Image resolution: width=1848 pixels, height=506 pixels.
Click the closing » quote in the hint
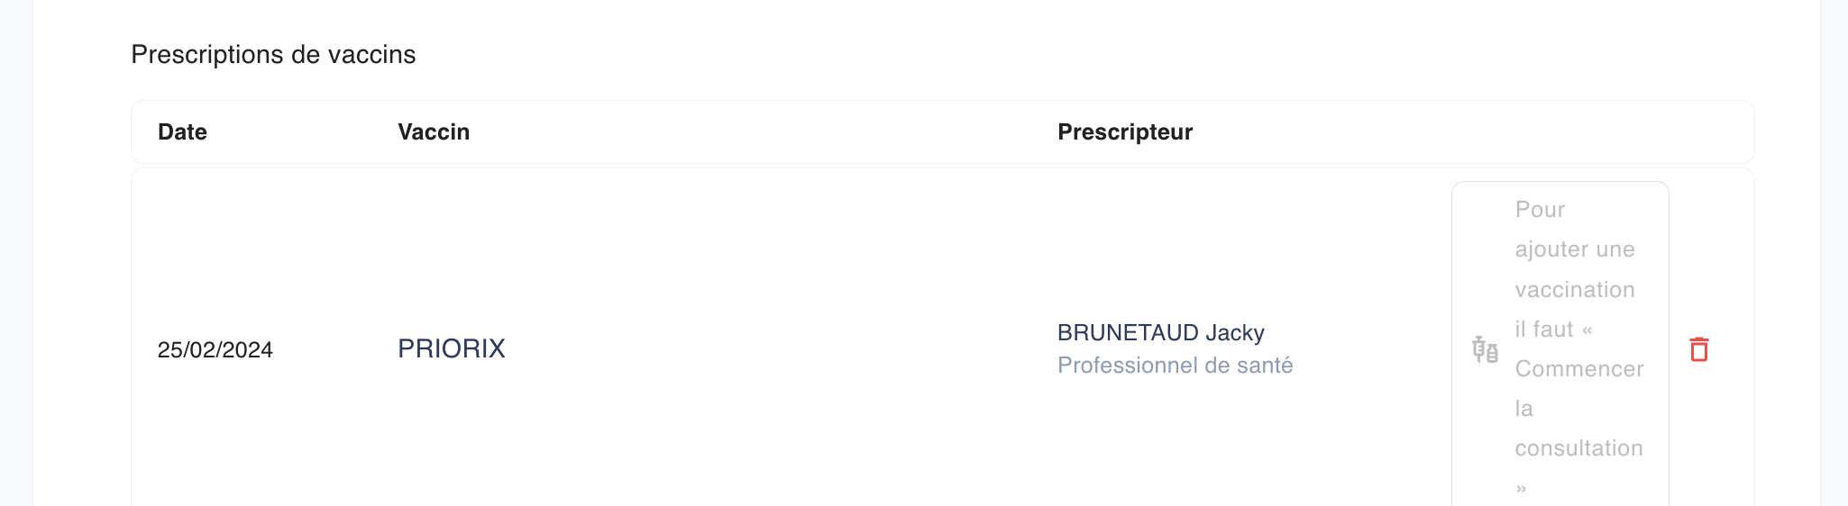[x=1521, y=489]
